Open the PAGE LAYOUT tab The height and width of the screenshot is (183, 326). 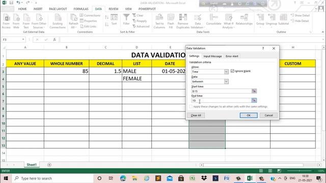(58, 9)
